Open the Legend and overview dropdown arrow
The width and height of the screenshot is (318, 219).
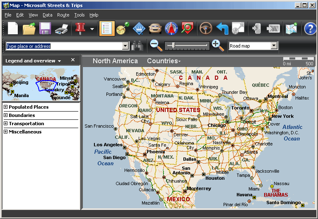(x=60, y=61)
